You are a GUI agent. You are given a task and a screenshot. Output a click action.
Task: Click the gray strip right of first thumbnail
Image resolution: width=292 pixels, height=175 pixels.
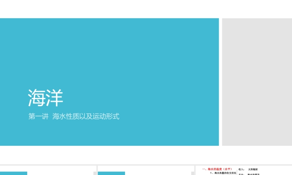[95, 173]
